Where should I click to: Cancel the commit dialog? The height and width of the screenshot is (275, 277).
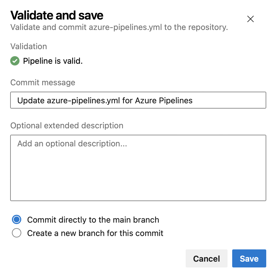pos(206,258)
